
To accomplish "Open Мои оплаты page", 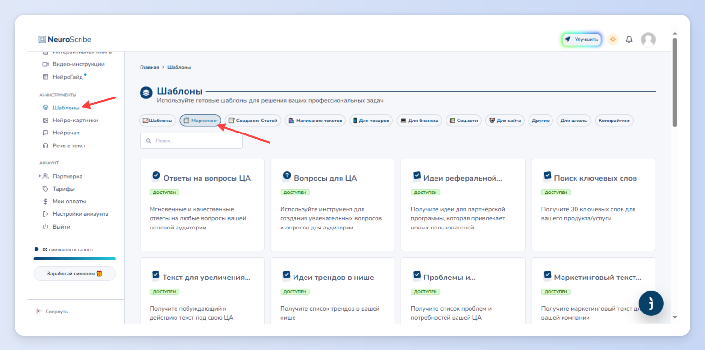I will pyautogui.click(x=69, y=201).
